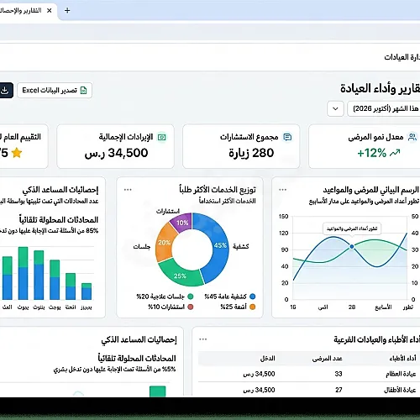Click the green 25% donut segment
Image resolution: width=420 pixels, height=420 pixels.
click(181, 276)
